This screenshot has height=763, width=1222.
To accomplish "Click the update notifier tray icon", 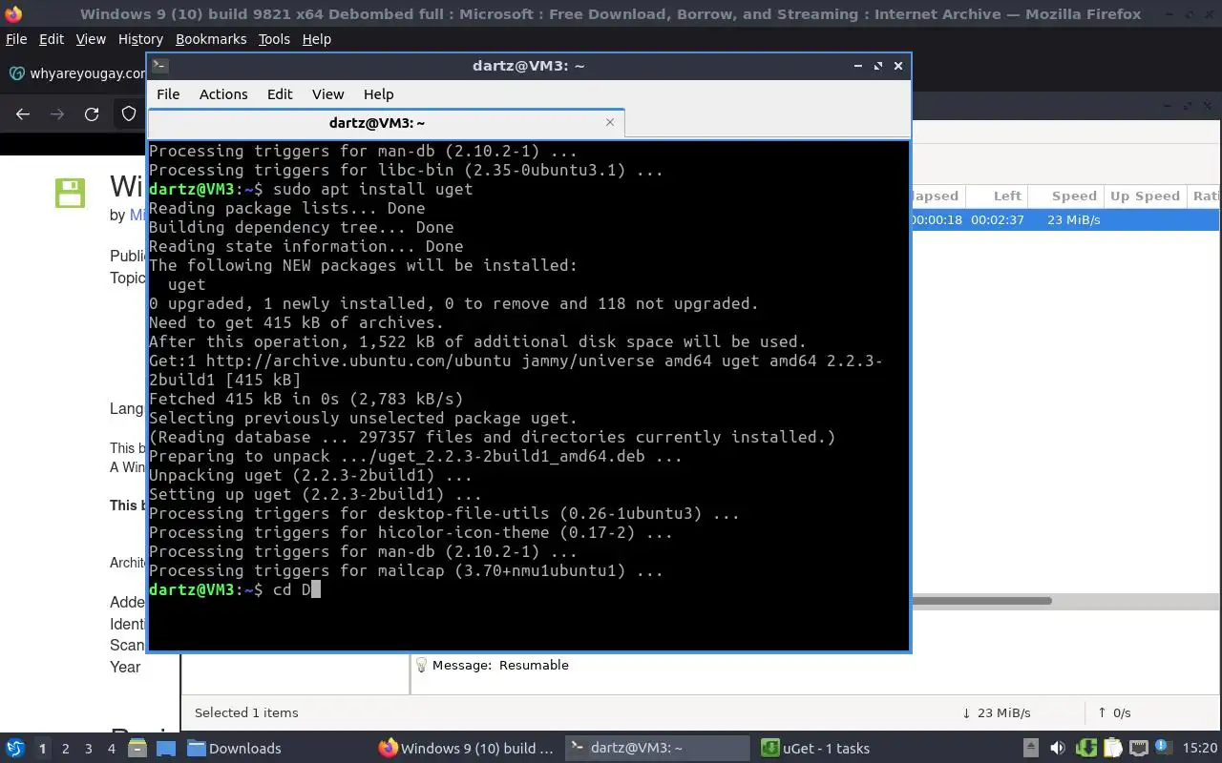I will point(1162,747).
